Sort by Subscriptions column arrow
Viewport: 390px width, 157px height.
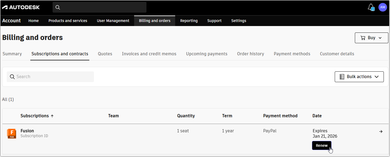pos(52,116)
